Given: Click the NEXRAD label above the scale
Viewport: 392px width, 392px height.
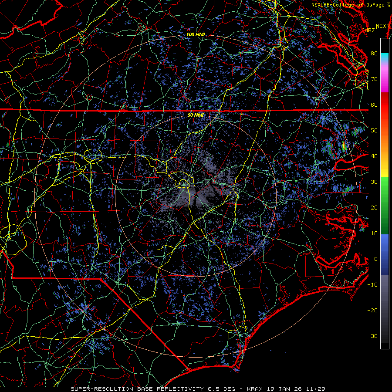Looking at the screenshot, I should (x=383, y=26).
